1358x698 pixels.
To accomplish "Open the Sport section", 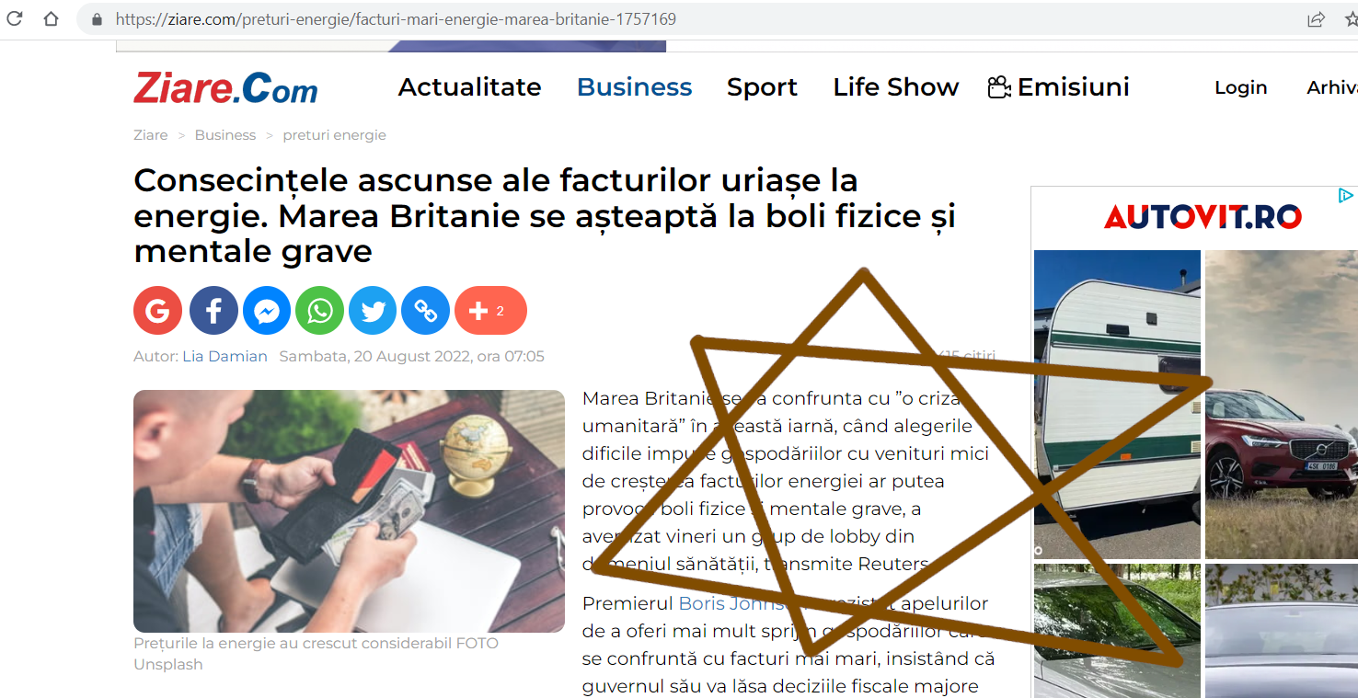I will (x=762, y=87).
